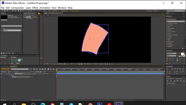Expand Color Correction effects category
186x105 pixels.
pos(167,32)
